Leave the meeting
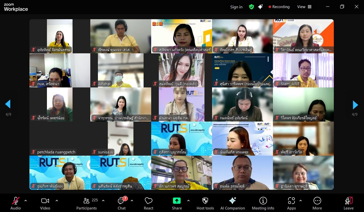This screenshot has width=364, height=212. click(349, 203)
